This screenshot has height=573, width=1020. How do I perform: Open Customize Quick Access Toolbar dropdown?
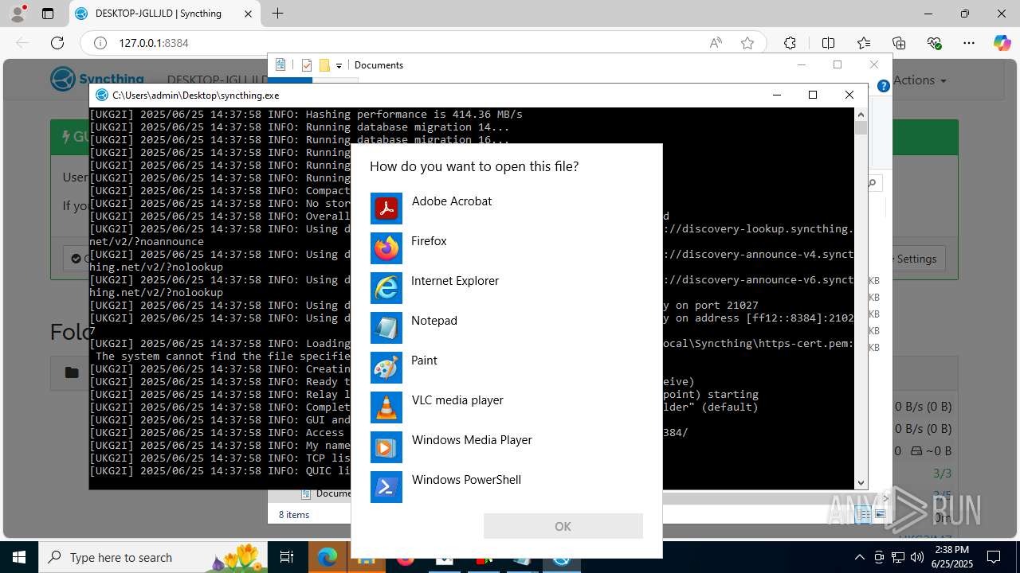pyautogui.click(x=339, y=65)
